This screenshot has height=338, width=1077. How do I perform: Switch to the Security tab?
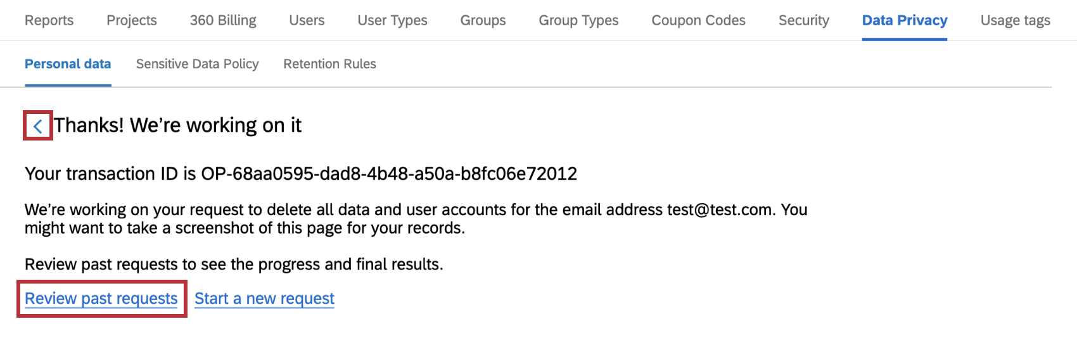803,20
